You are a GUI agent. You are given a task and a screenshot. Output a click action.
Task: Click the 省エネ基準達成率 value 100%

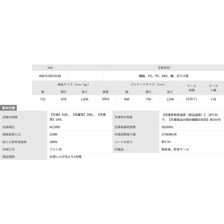pyautogui.click(x=53, y=142)
